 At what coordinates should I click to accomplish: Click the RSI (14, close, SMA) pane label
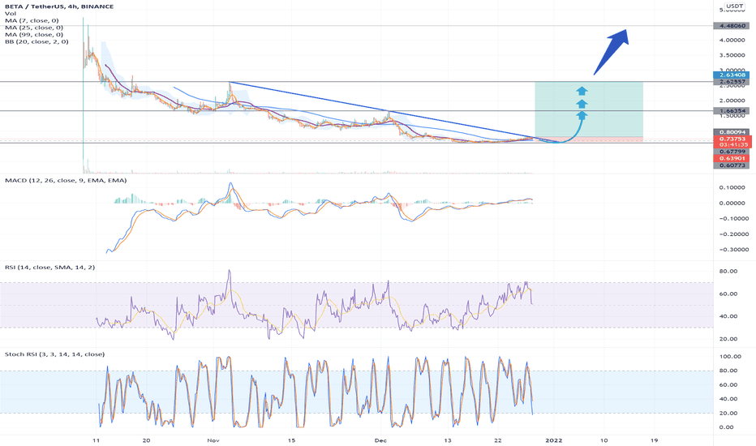49,267
